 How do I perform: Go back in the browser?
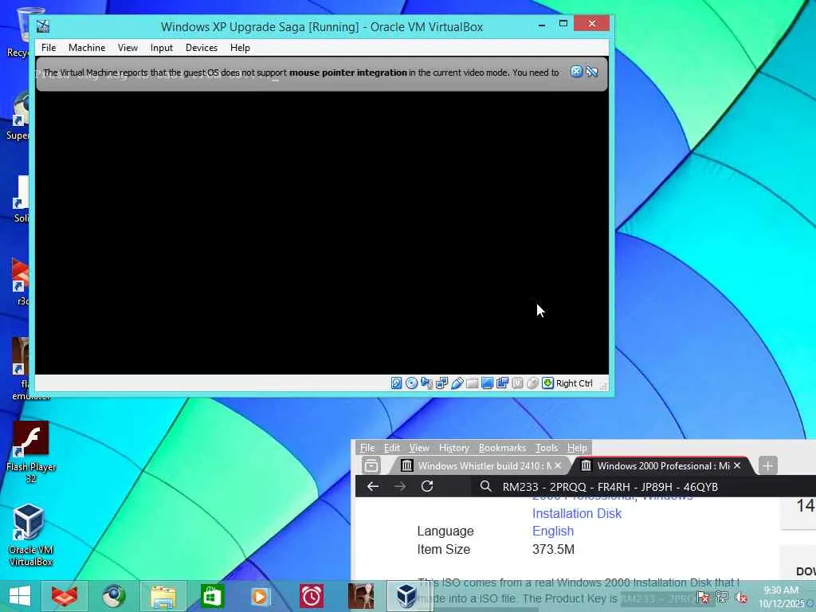pos(373,487)
